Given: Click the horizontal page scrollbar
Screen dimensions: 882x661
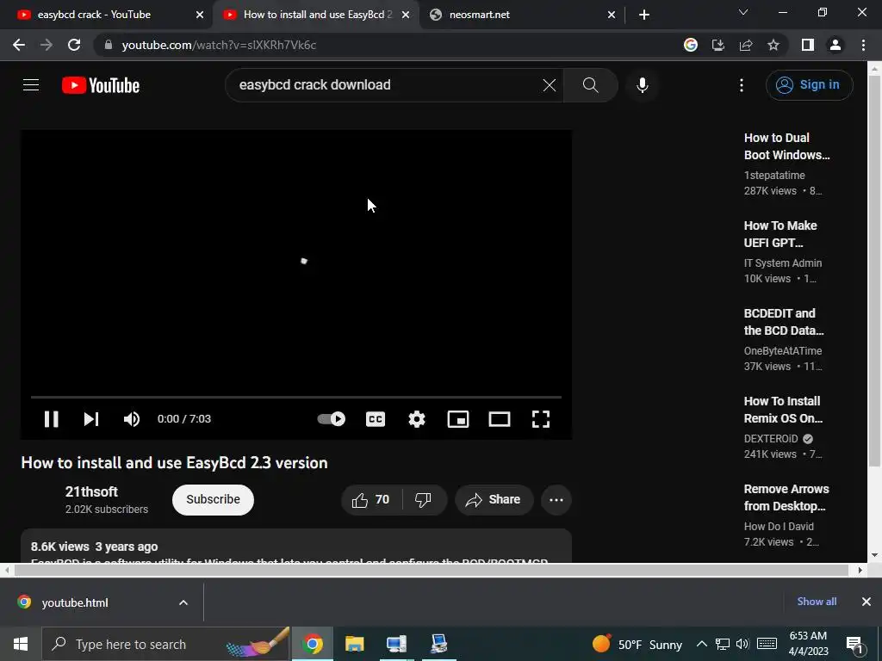Looking at the screenshot, I should (x=432, y=570).
